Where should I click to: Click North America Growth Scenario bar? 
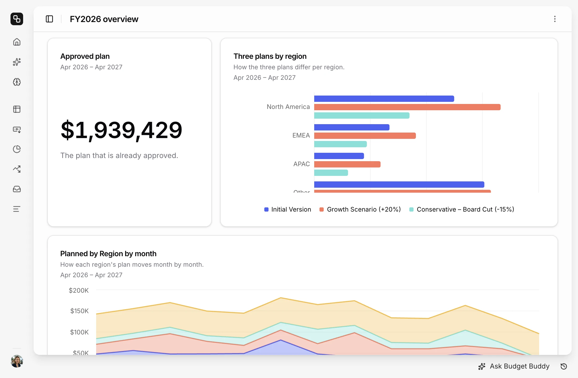pos(407,107)
